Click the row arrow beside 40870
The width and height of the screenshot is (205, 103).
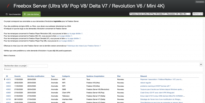(5, 79)
